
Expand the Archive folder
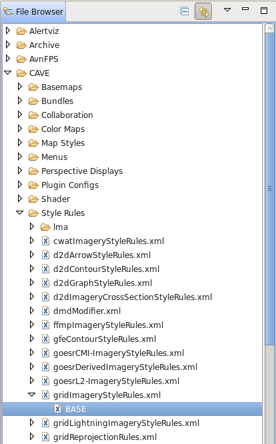[x=8, y=45]
